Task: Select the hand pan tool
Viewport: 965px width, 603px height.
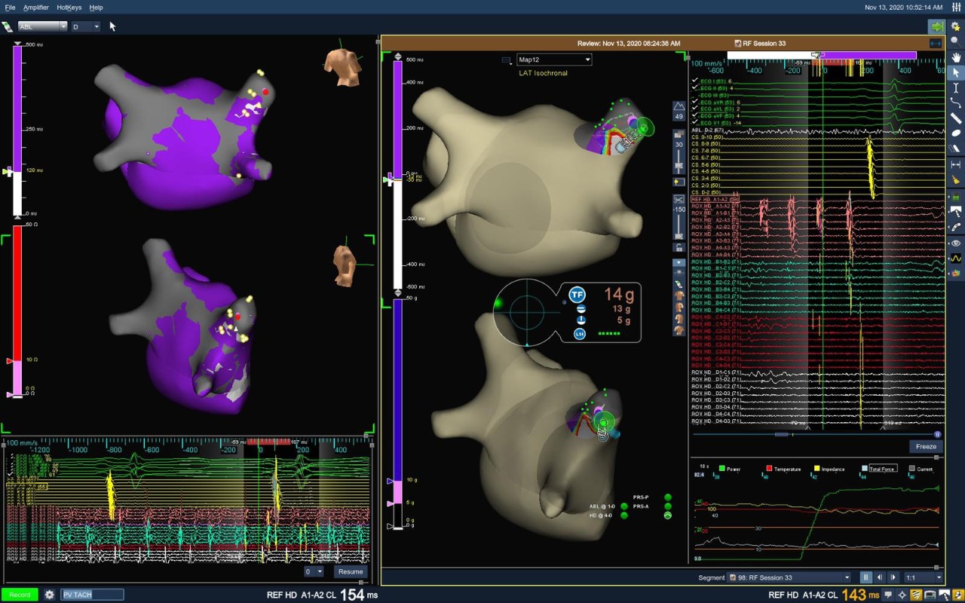Action: pos(956,57)
